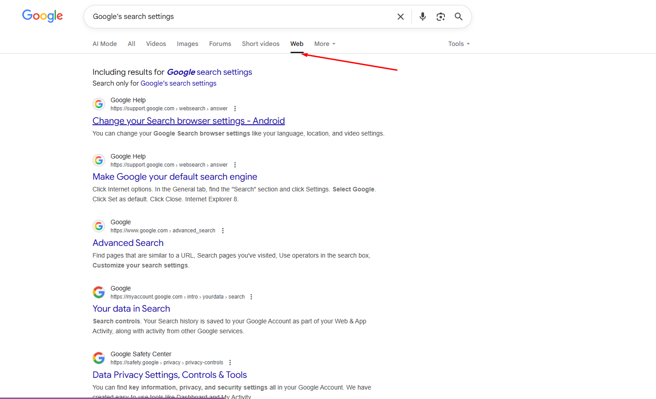Click the Search only for Google's search settings link
Screen dimensions: 656x399
point(178,83)
